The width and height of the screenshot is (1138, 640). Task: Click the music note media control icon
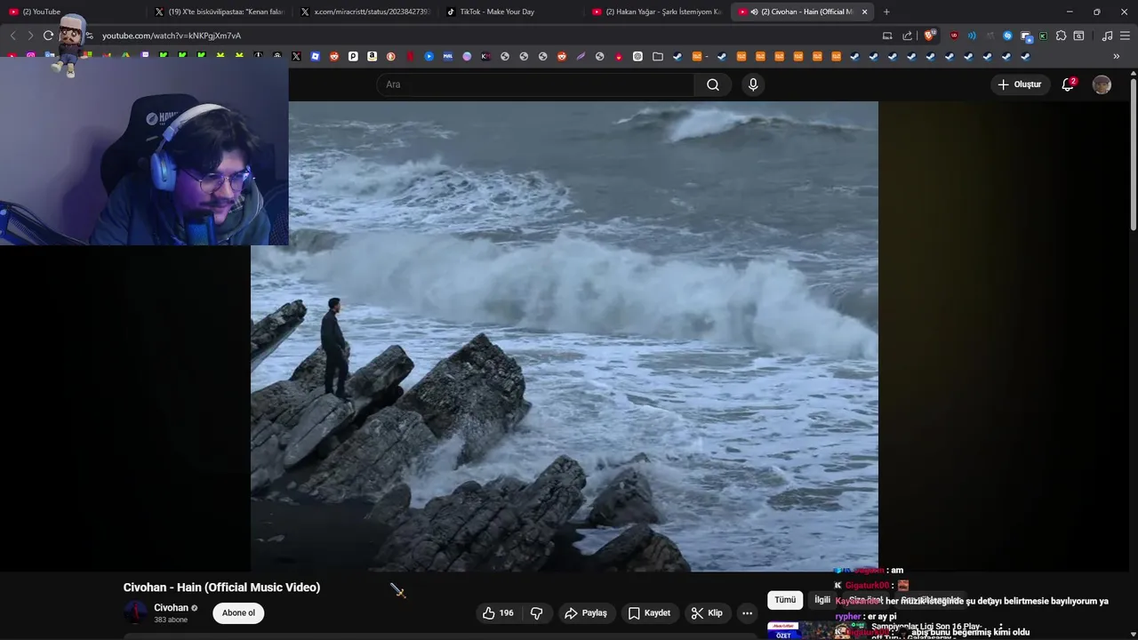pos(1107,36)
